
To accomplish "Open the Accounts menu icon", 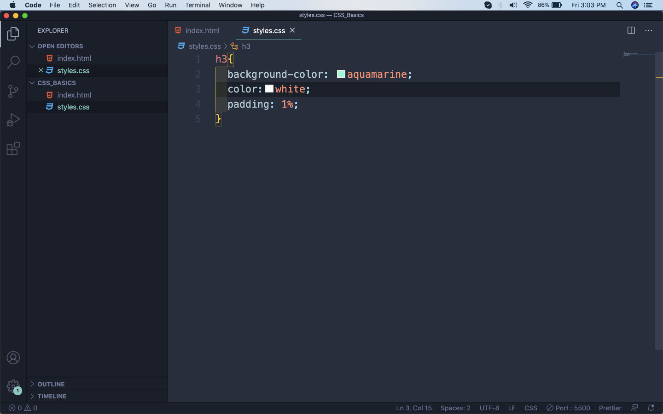I will pyautogui.click(x=13, y=358).
